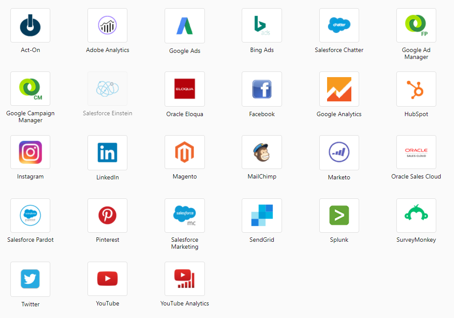The image size is (454, 318).
Task: Open the Adobe Analytics connector
Action: [x=107, y=26]
